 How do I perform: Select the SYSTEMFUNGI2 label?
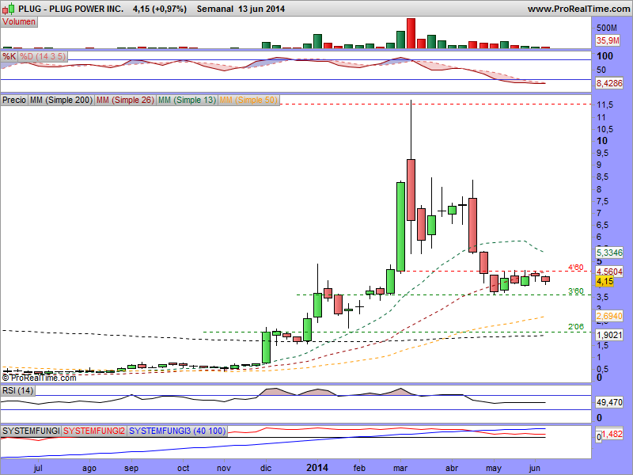click(94, 431)
